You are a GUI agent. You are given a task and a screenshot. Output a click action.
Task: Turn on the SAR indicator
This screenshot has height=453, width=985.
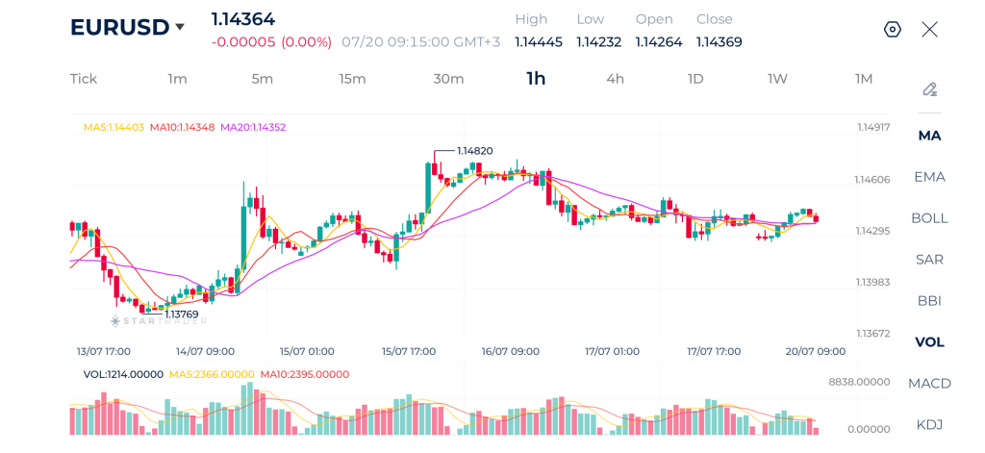930,260
